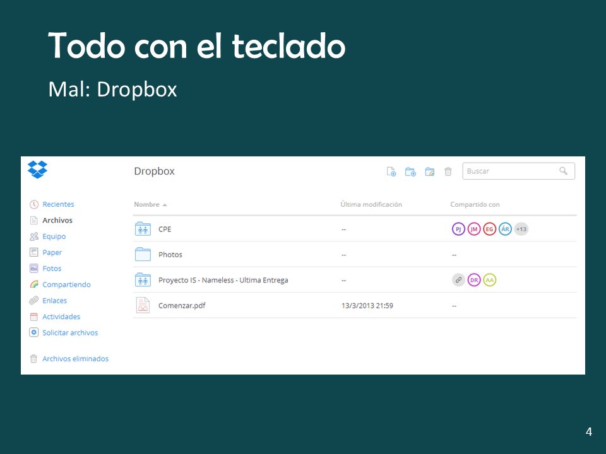Click the EG member avatar
Viewport: 606px width, 454px height.
[489, 229]
